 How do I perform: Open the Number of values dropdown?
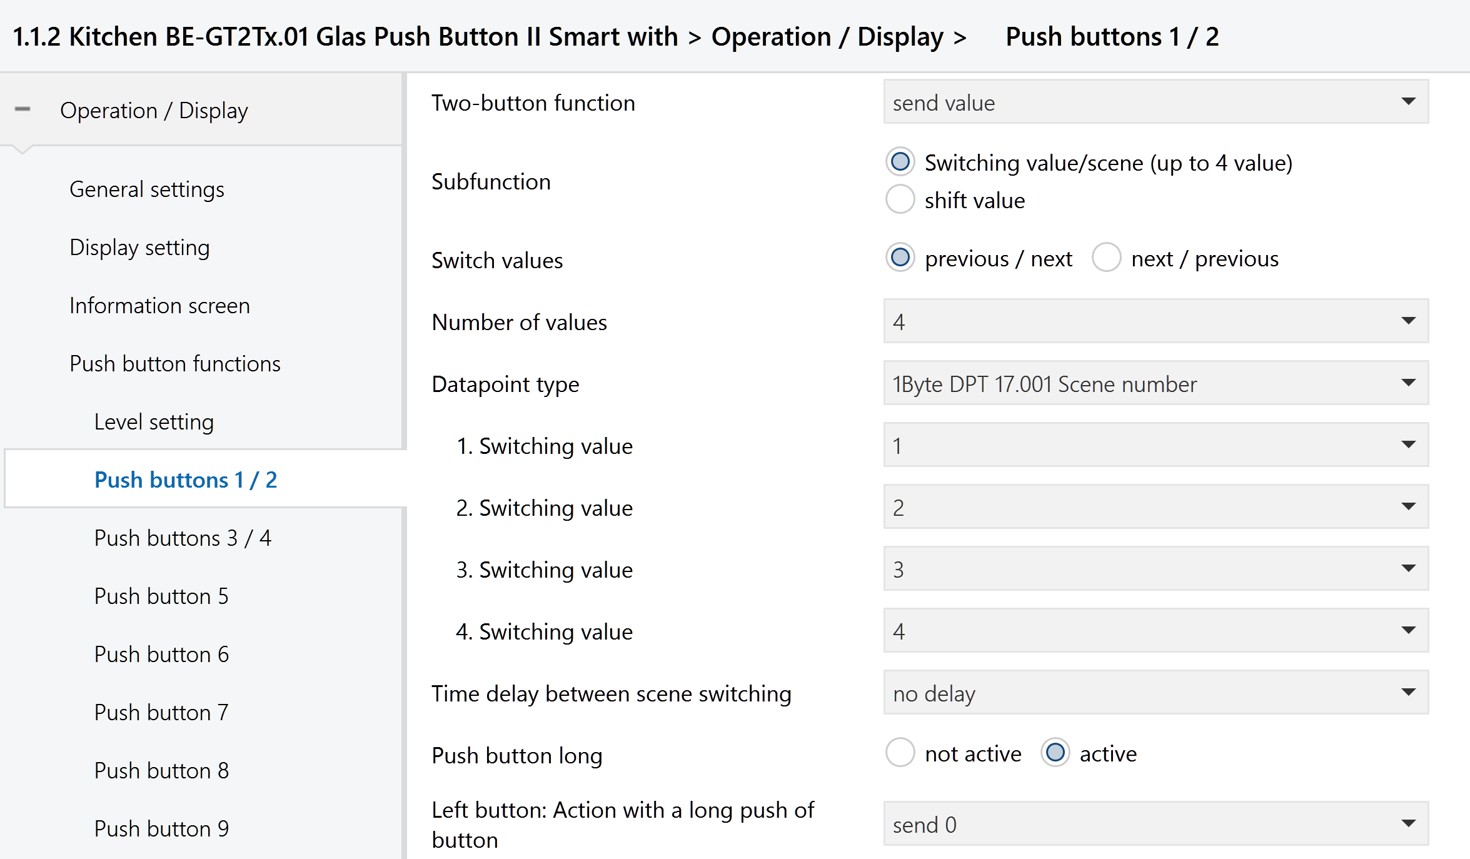point(1155,321)
